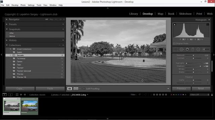This screenshot has height=120, width=215.
Task: Clear history with X icon
Action: [x=63, y=40]
